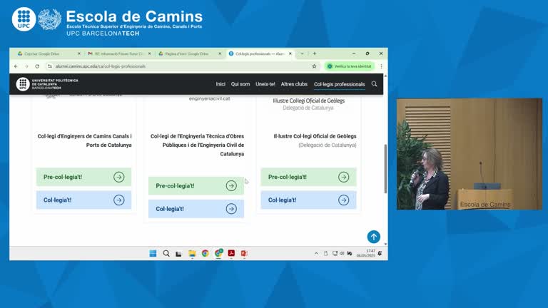This screenshot has width=548, height=308.
Task: Click the page vertical scrollbar
Action: coord(385,168)
